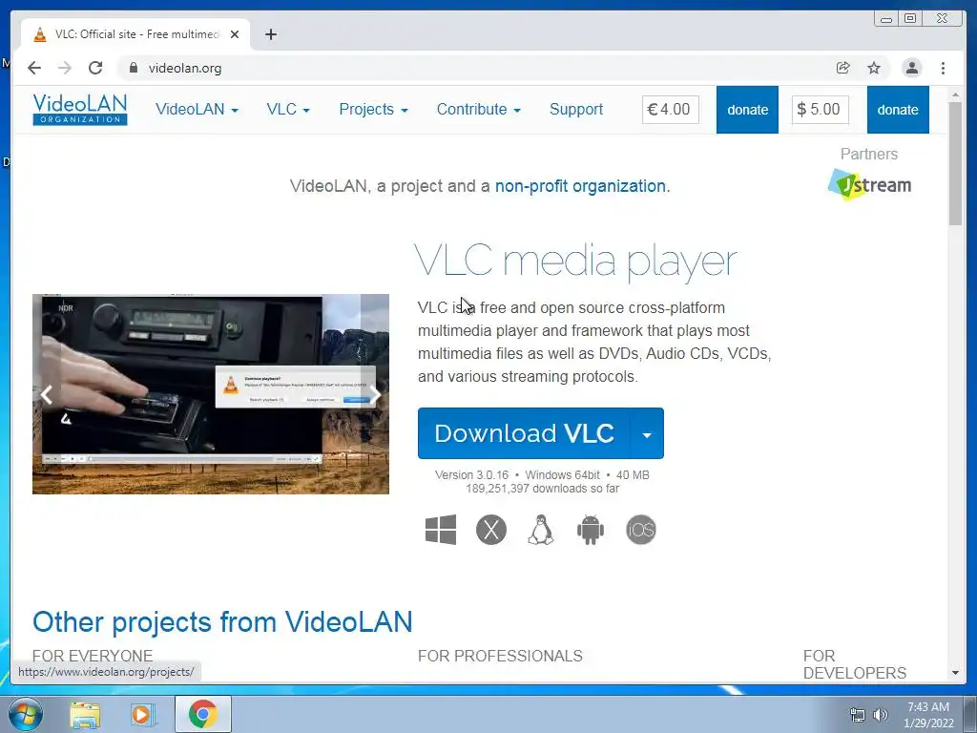977x733 pixels.
Task: Click the Download VLC button
Action: click(x=525, y=434)
